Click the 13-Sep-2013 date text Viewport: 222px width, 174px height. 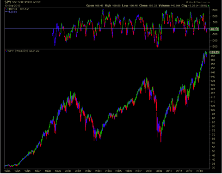click(x=12, y=6)
